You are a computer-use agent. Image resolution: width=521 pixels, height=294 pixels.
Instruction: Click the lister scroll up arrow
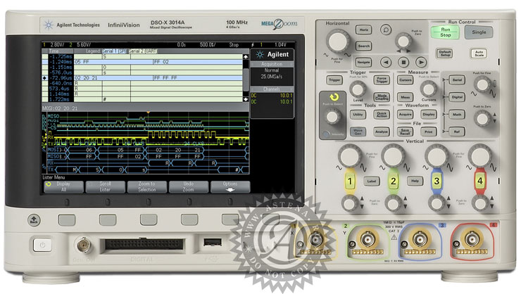(x=246, y=57)
